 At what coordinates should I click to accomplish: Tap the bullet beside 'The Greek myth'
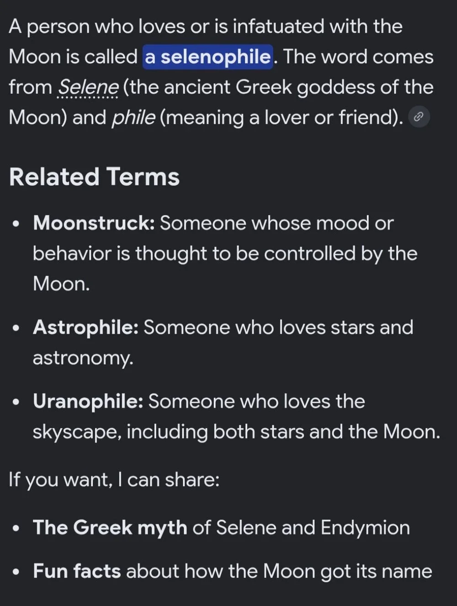pyautogui.click(x=16, y=529)
